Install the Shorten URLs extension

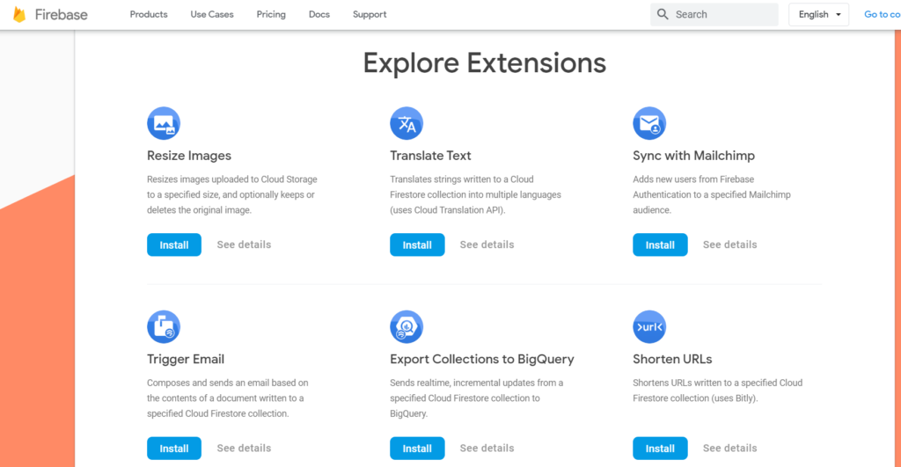(660, 449)
